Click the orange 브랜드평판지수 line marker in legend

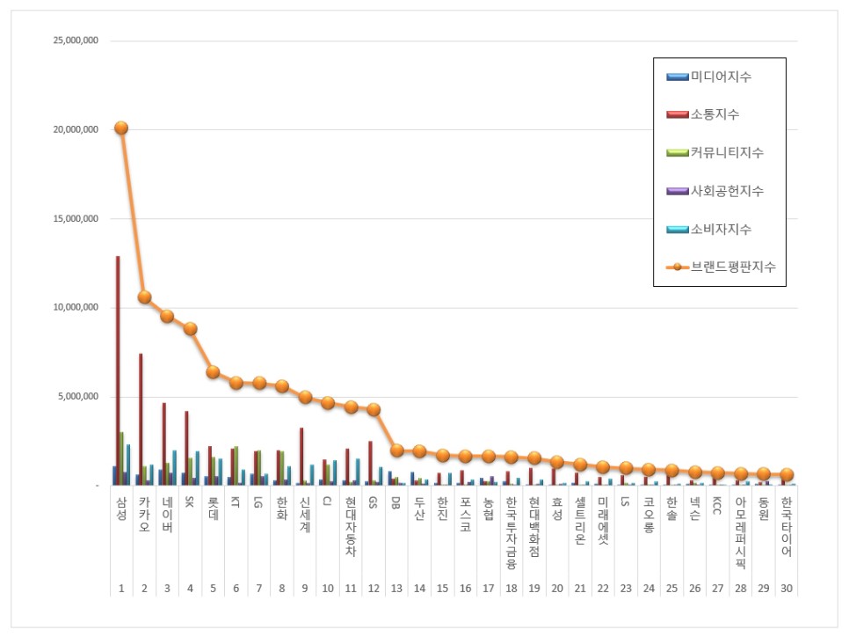pyautogui.click(x=678, y=267)
